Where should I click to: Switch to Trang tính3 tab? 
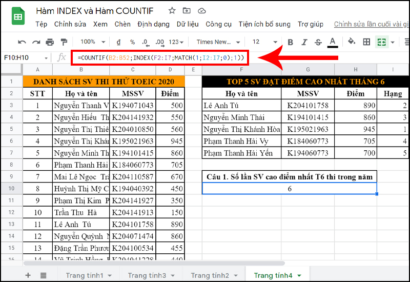147,275
